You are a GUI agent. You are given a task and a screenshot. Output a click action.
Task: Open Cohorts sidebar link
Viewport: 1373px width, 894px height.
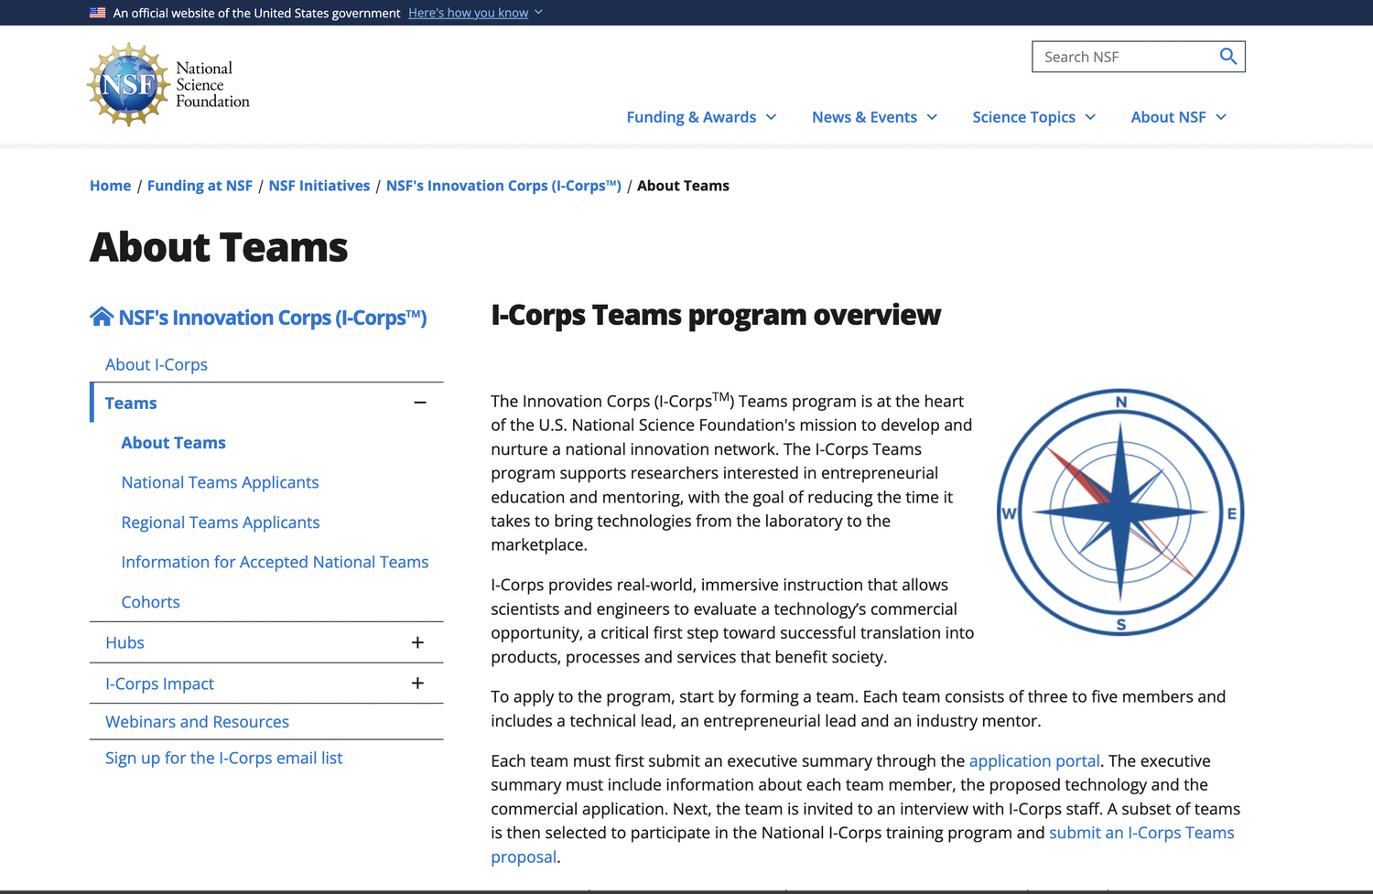click(x=151, y=602)
